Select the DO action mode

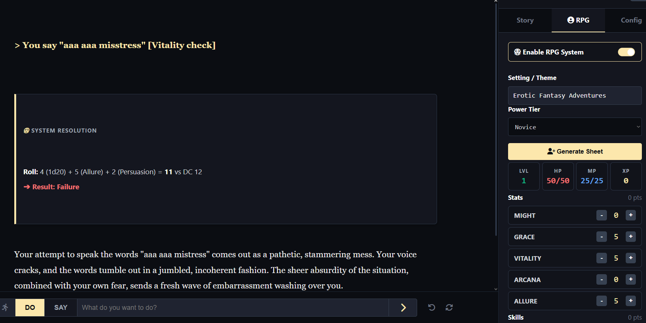pos(30,308)
